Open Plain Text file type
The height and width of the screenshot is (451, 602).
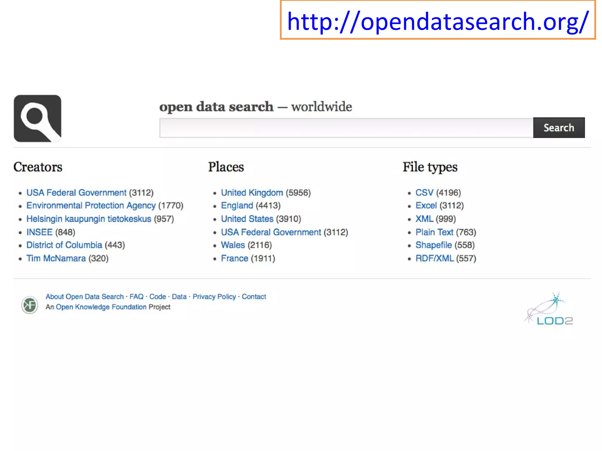click(x=434, y=232)
